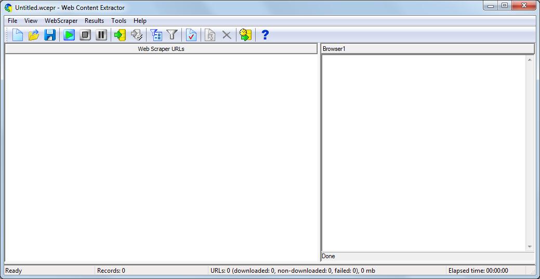Viewport: 540px width, 279px height.
Task: Open the Results menu
Action: [95, 21]
